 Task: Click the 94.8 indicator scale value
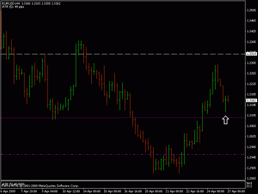tap(249, 183)
